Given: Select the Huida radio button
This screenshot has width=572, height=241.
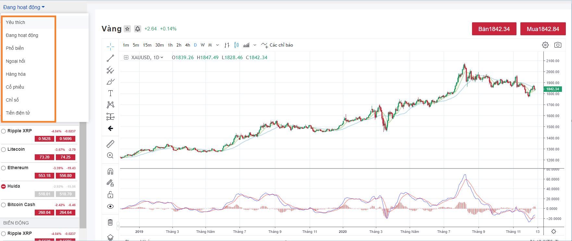Looking at the screenshot, I should pyautogui.click(x=4, y=186).
